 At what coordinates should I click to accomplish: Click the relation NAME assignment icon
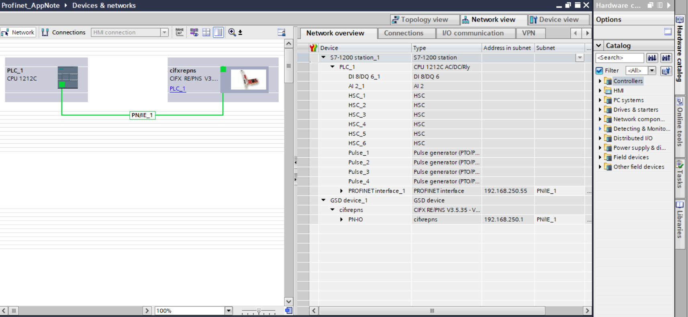click(180, 33)
